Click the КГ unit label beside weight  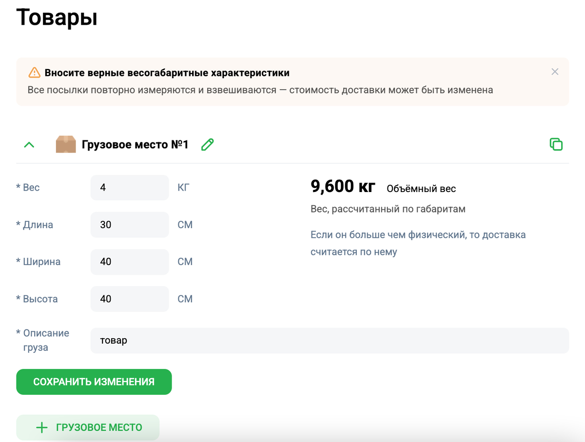[x=183, y=188]
